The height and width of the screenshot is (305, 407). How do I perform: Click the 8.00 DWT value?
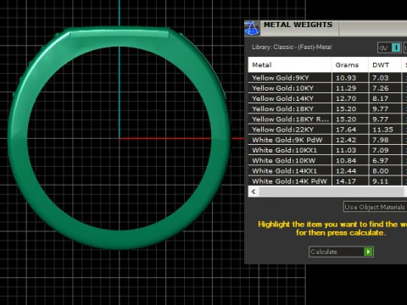[x=381, y=171]
